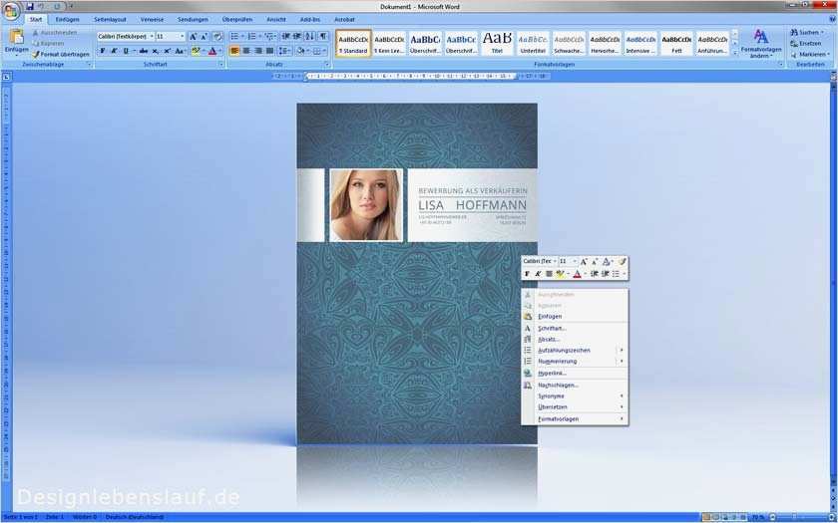Apply the Untertitel style from gallery
This screenshot has height=523, width=838.
point(533,43)
